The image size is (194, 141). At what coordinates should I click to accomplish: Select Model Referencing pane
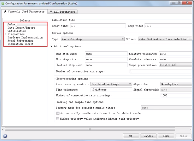click(x=20, y=41)
